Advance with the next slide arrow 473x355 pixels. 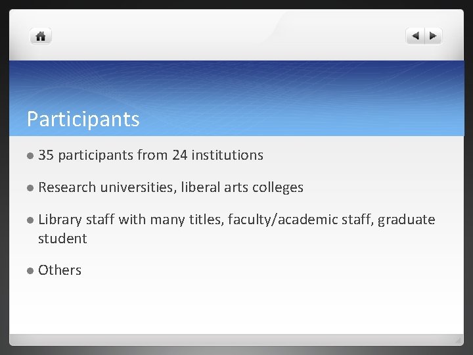click(x=434, y=36)
